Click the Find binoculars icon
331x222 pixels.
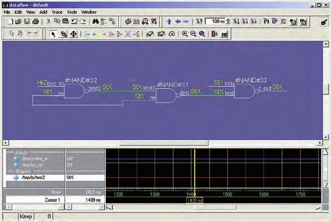96,22
